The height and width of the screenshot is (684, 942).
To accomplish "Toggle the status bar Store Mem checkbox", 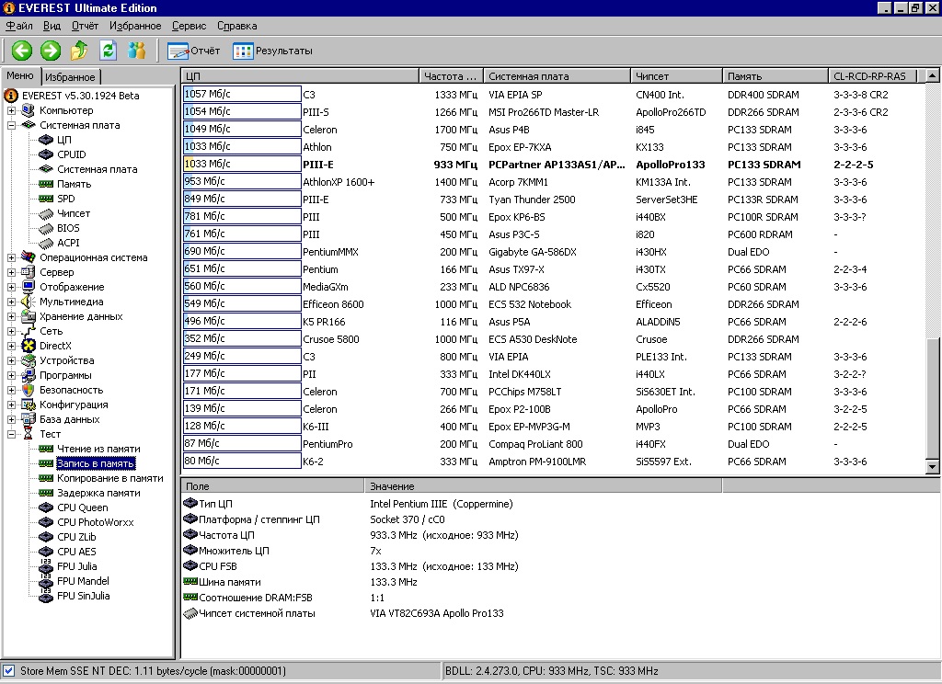I will click(9, 671).
